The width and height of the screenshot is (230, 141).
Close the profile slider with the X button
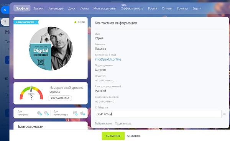[5, 10]
